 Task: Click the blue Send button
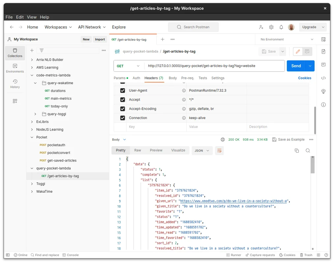coord(296,66)
